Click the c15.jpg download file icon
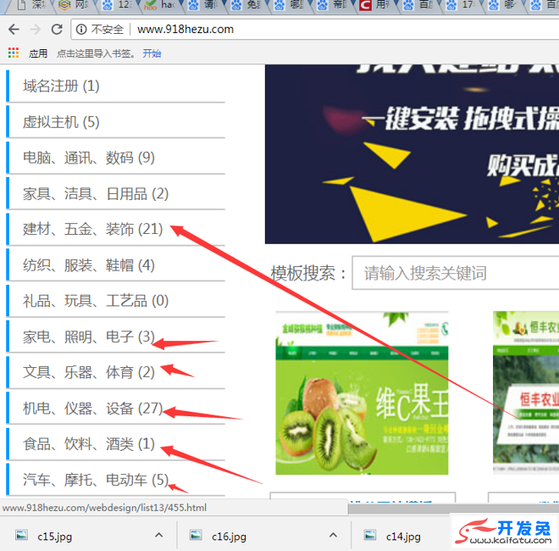 point(21,536)
